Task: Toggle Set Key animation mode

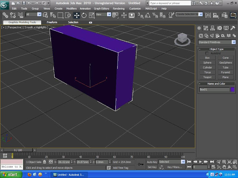Action: (x=152, y=167)
